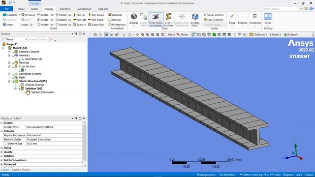The image size is (315, 177).
Task: Open the Edge options dropdown
Action: tap(232, 20)
